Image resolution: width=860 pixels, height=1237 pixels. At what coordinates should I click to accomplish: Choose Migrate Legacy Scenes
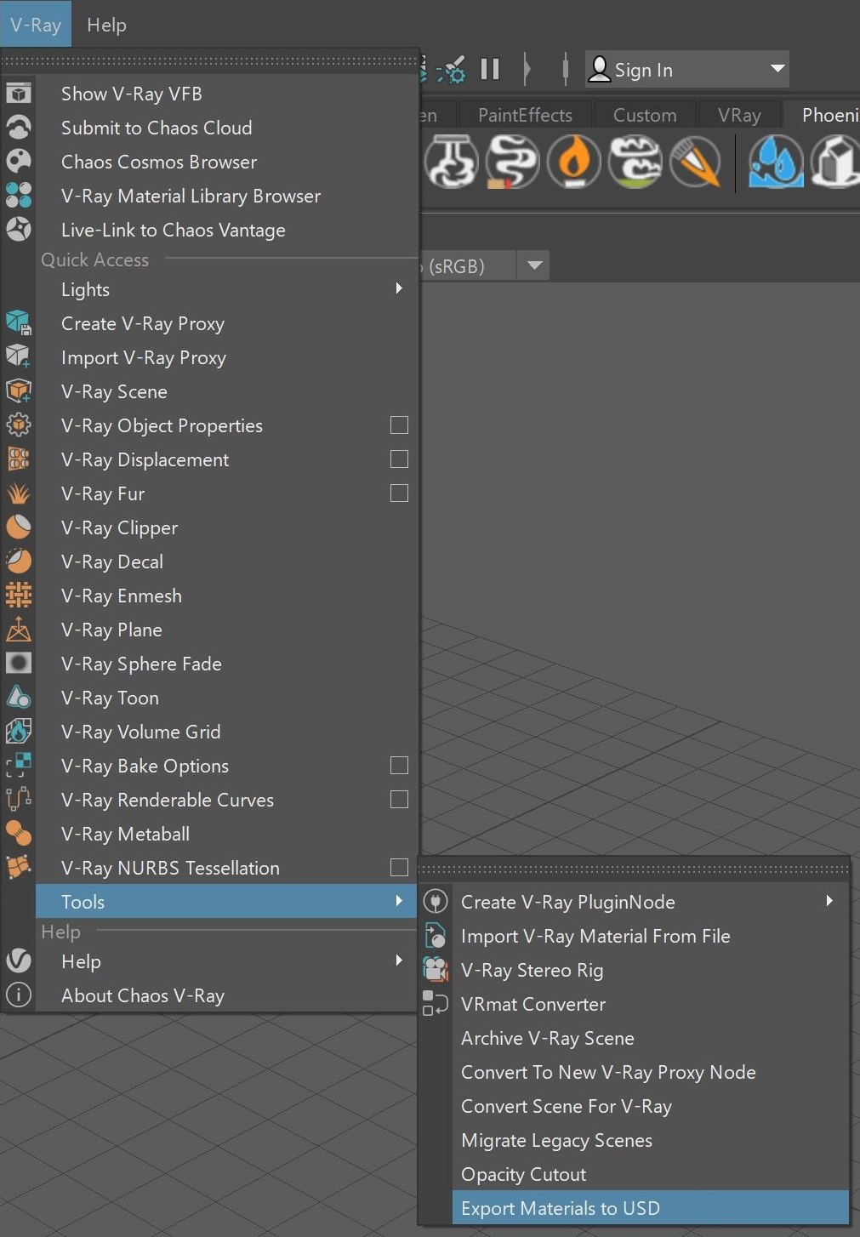(x=651, y=1139)
